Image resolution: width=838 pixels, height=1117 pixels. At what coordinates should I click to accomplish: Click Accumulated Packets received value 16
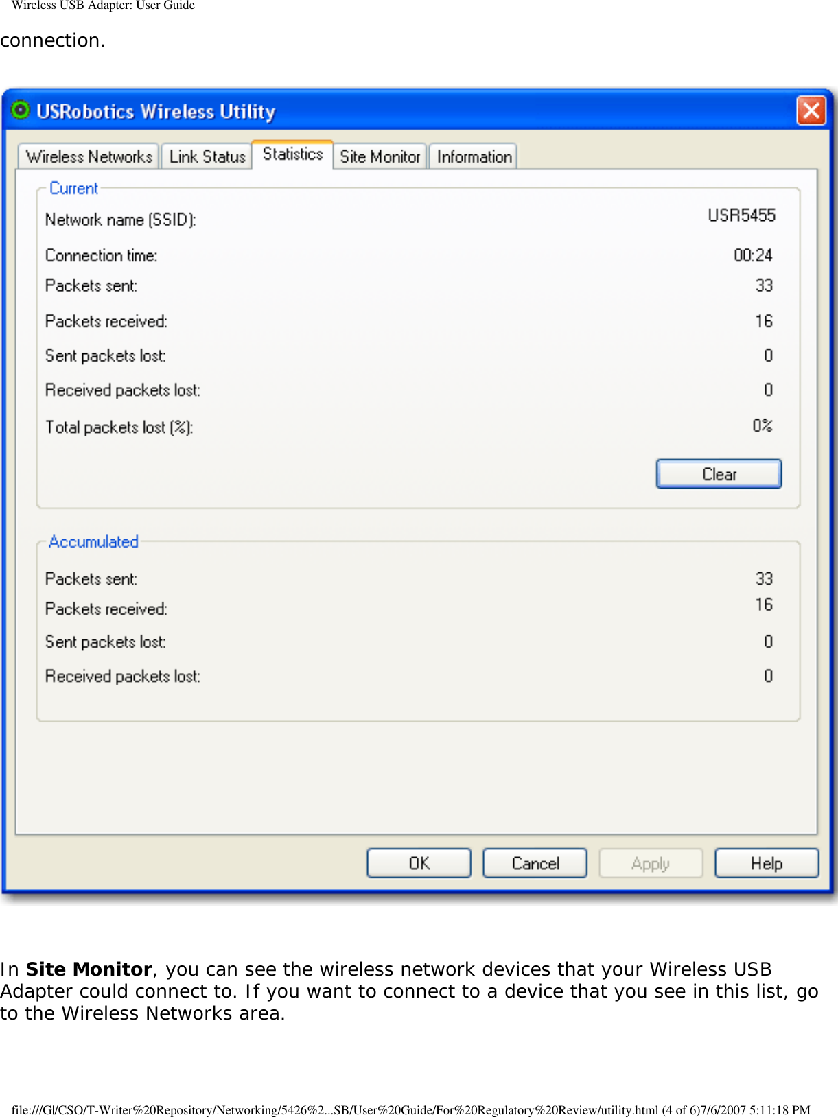(764, 604)
